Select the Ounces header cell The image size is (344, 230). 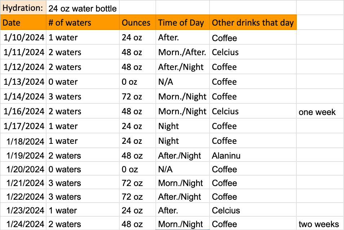click(x=137, y=23)
